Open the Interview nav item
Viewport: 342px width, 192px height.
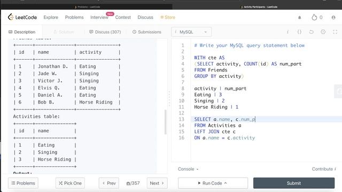pyautogui.click(x=99, y=17)
